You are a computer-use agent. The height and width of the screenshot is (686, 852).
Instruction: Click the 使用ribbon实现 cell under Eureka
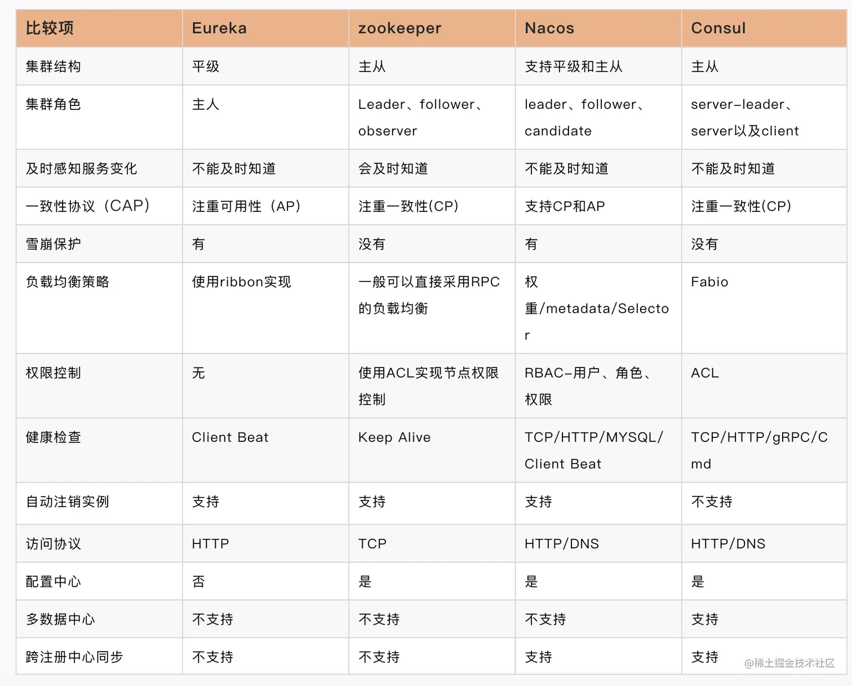point(241,282)
